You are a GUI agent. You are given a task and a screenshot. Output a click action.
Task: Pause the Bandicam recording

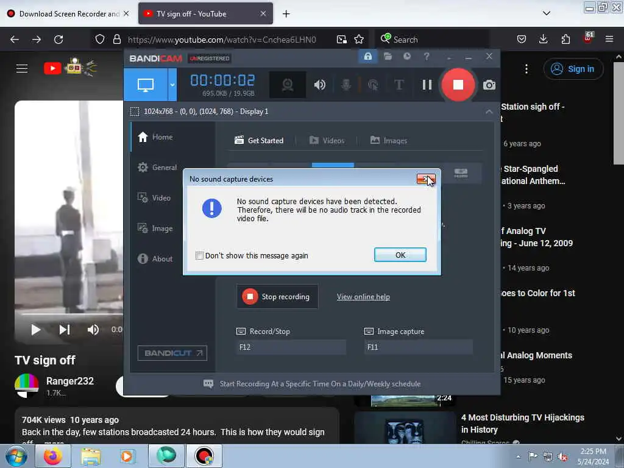pyautogui.click(x=427, y=84)
